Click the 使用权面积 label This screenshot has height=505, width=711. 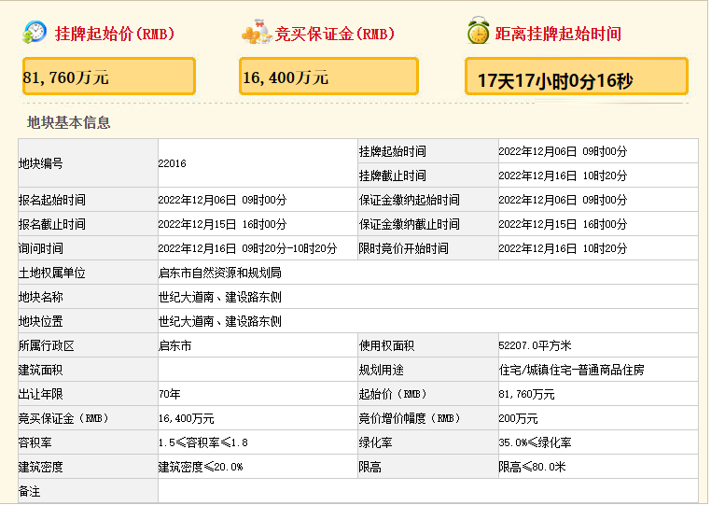point(387,345)
